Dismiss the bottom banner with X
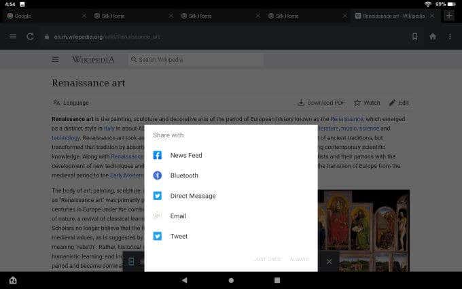The image size is (462, 289). 329,261
